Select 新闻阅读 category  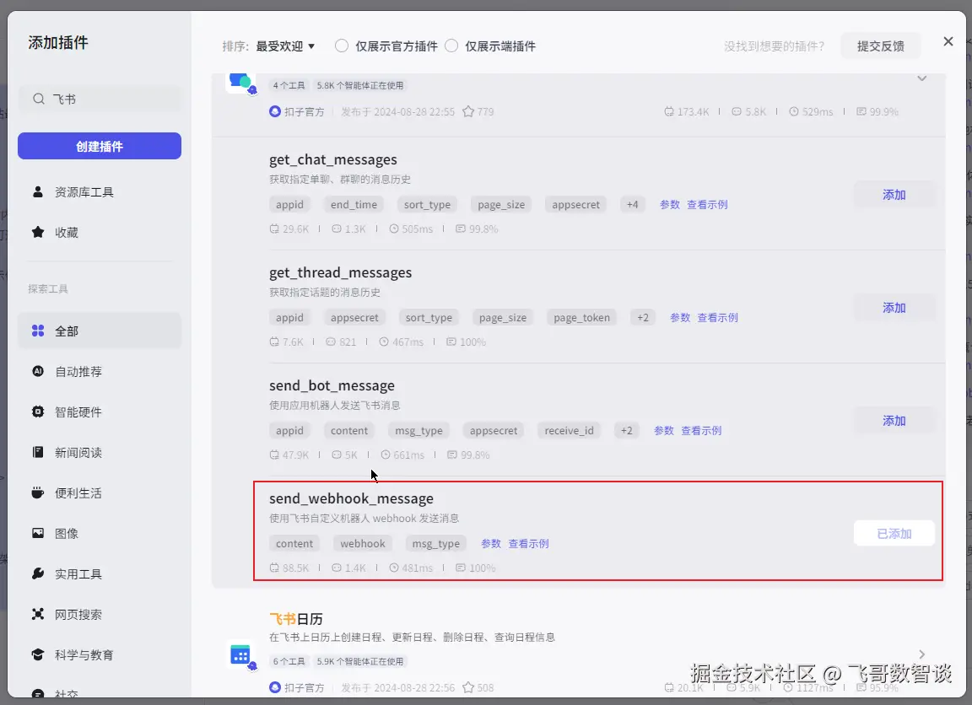[100, 452]
